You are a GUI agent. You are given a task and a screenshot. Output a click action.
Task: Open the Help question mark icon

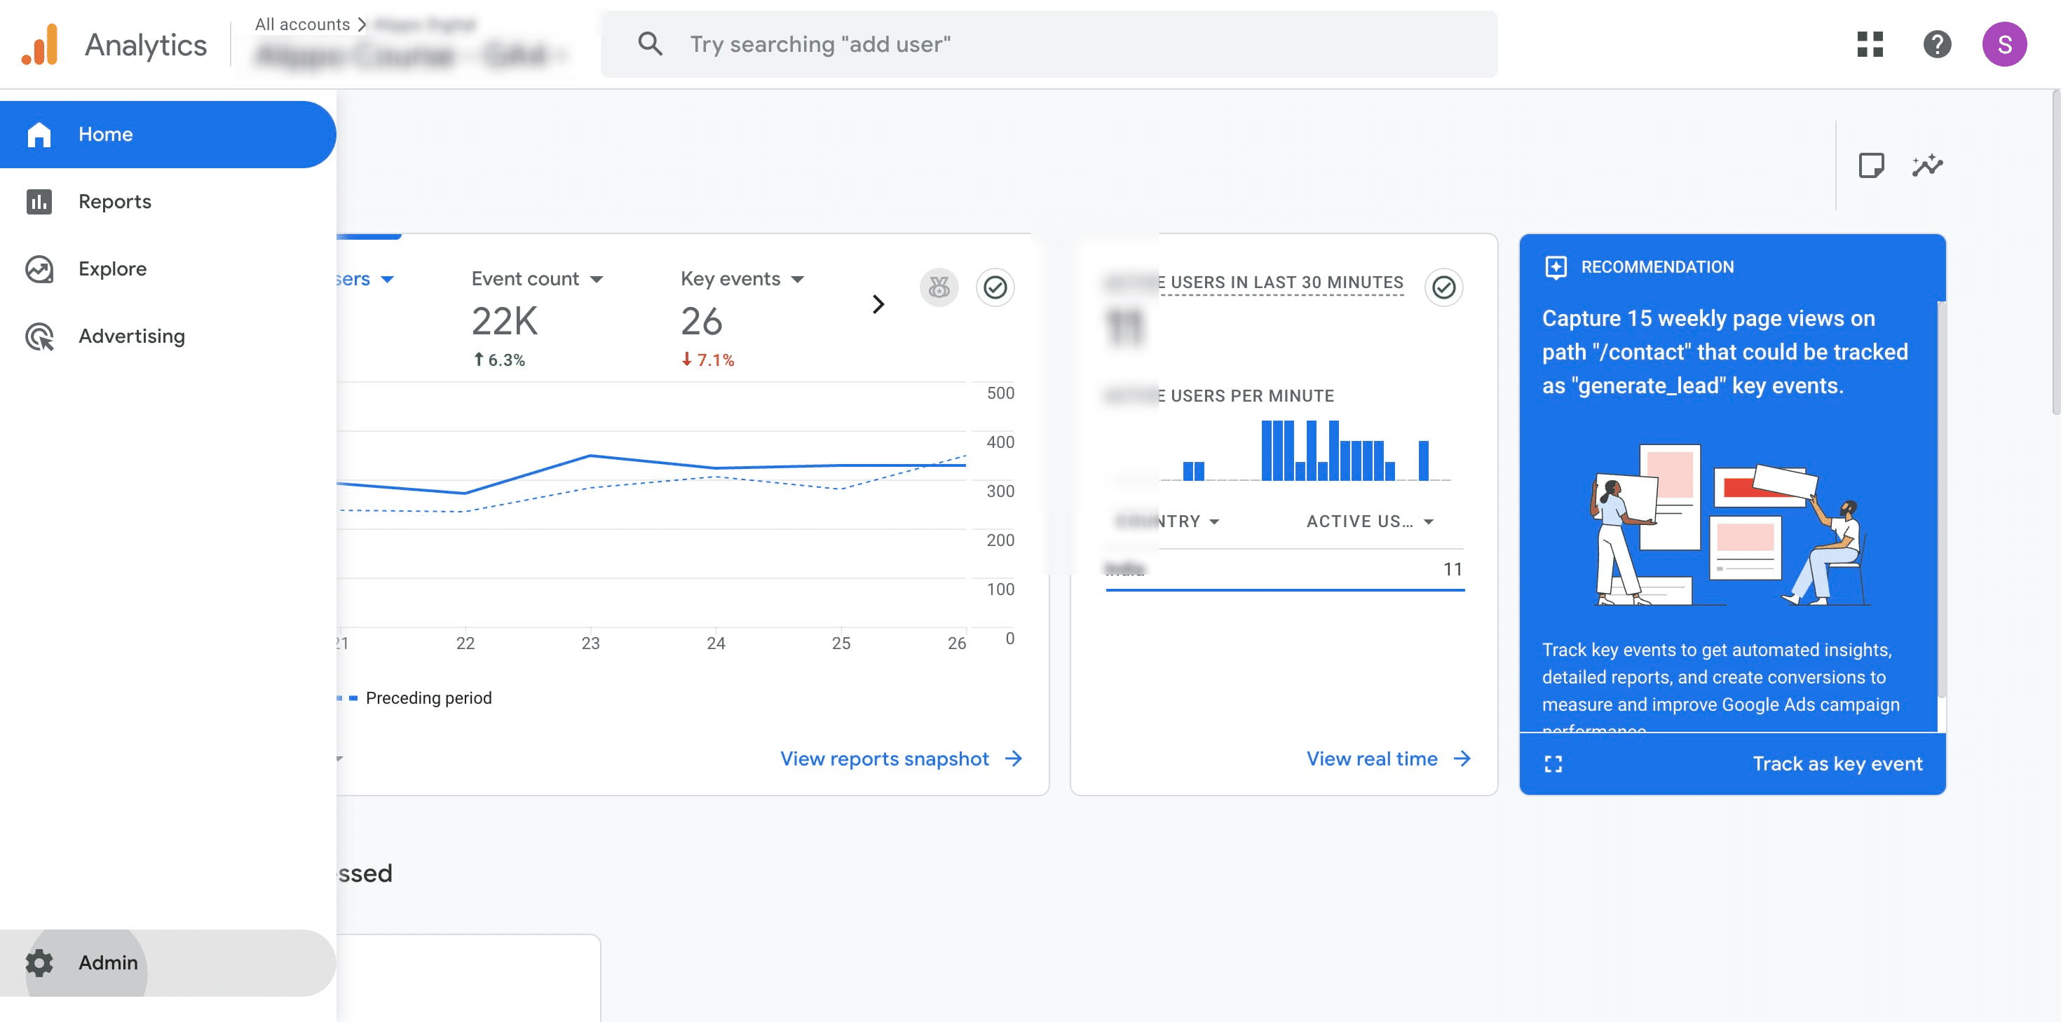1937,45
